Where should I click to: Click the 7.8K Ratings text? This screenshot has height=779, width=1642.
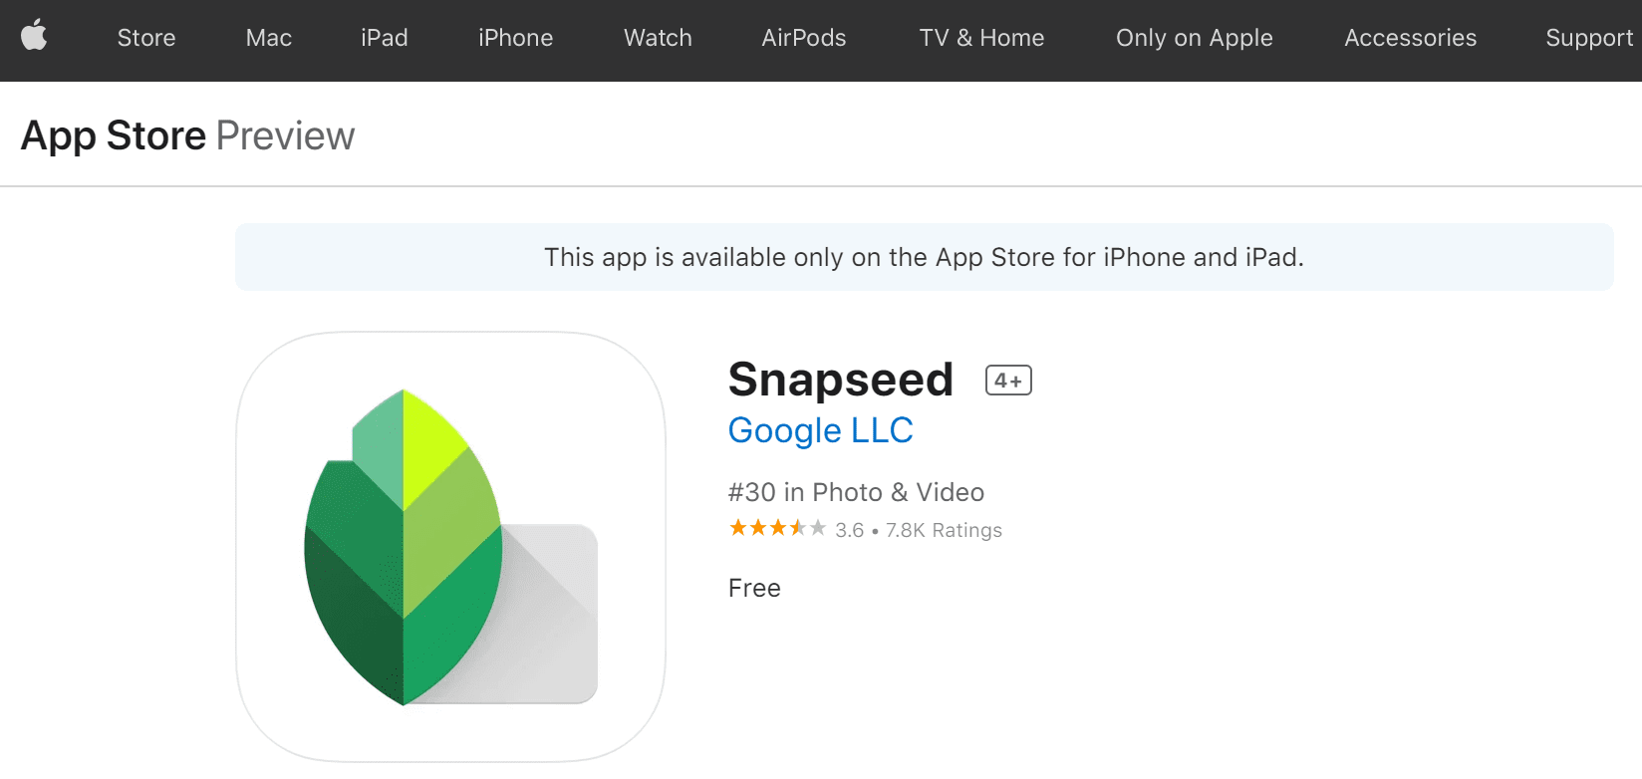tap(943, 529)
